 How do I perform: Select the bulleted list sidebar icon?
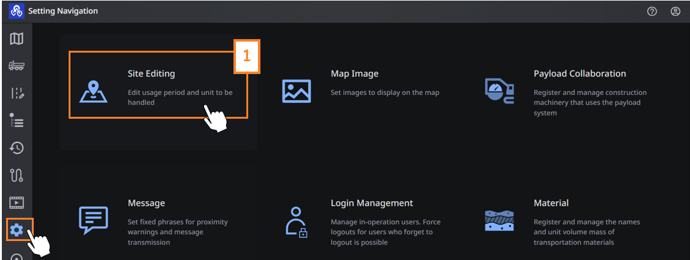point(17,120)
